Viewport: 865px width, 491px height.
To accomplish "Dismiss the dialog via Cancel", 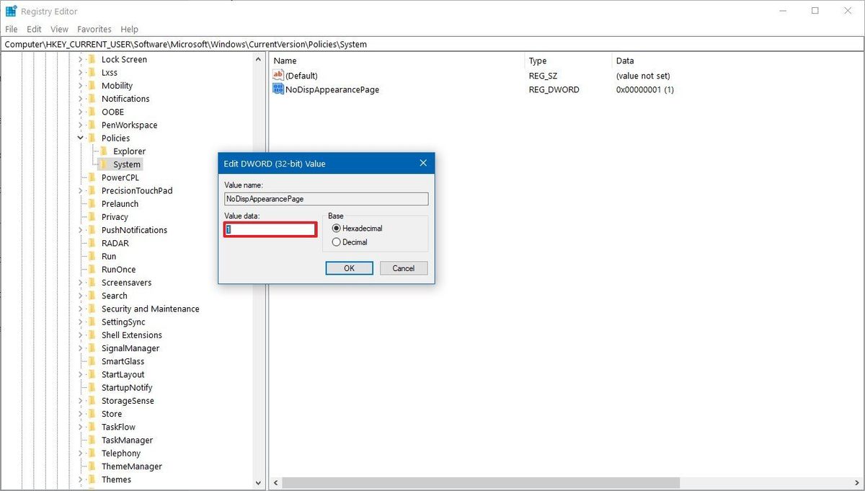I will tap(403, 267).
